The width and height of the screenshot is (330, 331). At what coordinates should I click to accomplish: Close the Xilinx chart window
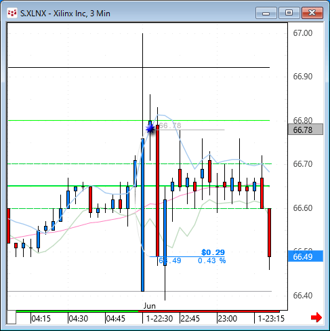point(312,13)
